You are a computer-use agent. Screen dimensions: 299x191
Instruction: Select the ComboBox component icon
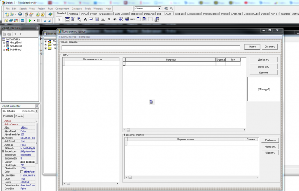127,19
